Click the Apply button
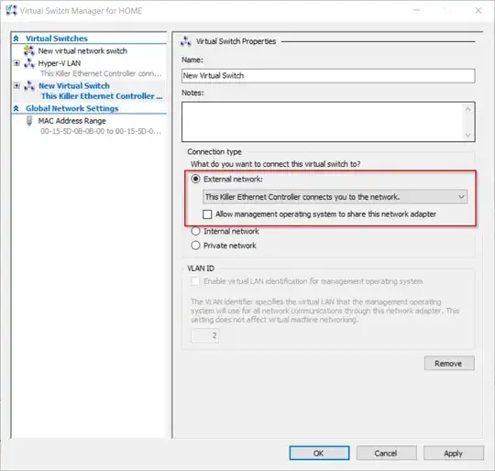Viewport: 495px width, 471px height. [454, 453]
